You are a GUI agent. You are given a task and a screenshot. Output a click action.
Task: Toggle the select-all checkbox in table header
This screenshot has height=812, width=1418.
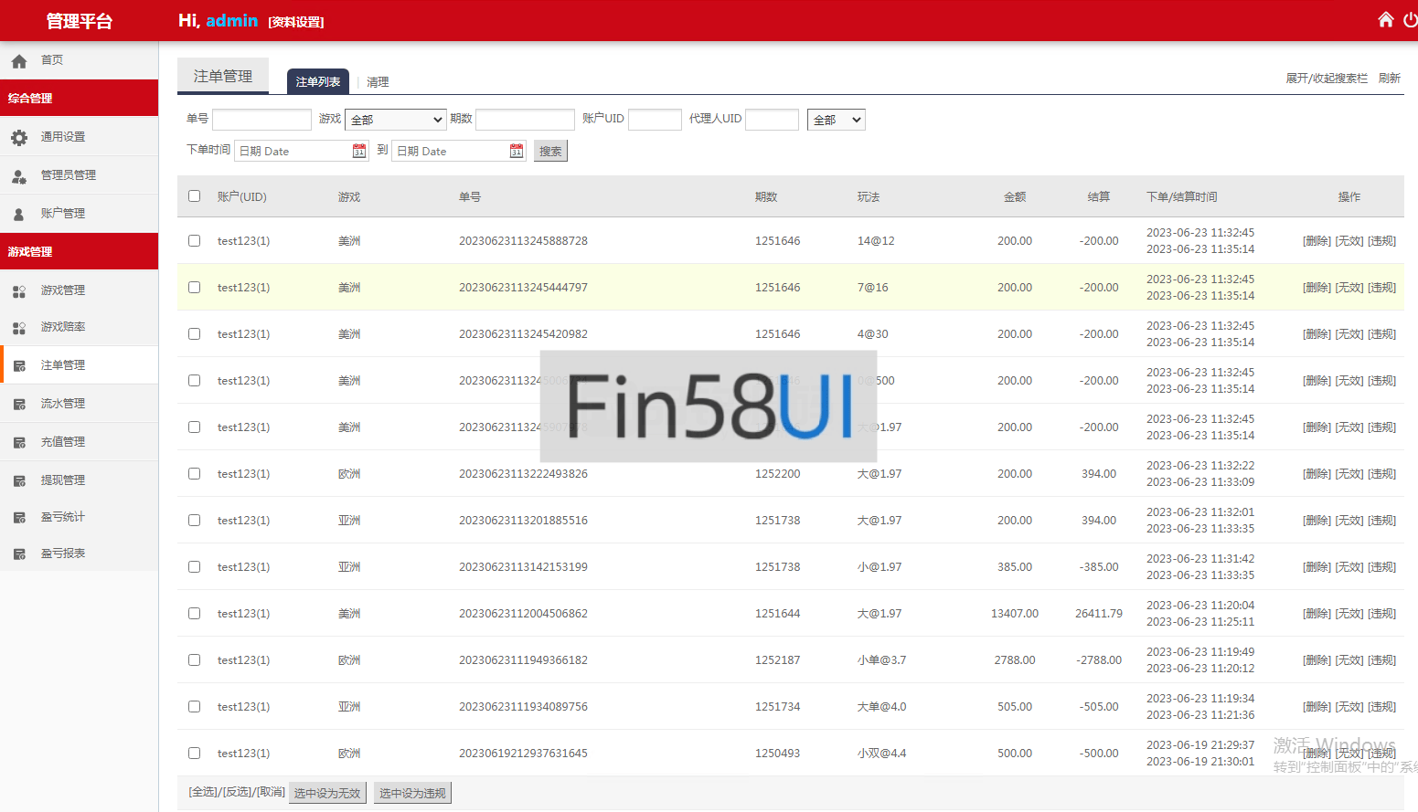tap(194, 195)
